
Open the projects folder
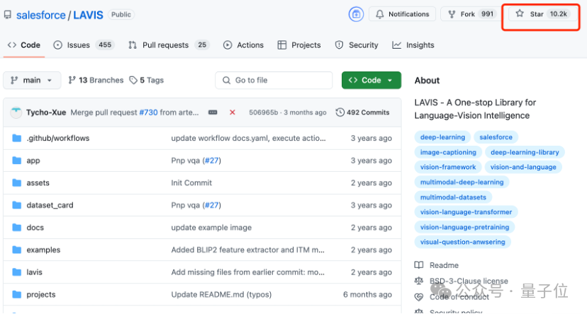[x=41, y=295]
